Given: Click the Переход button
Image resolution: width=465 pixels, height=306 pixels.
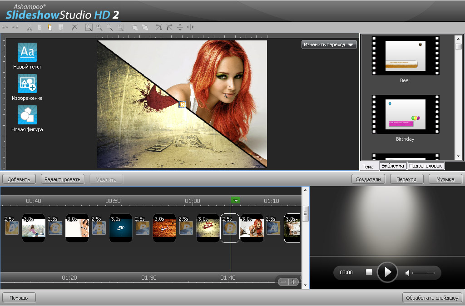Looking at the screenshot, I should coord(406,179).
